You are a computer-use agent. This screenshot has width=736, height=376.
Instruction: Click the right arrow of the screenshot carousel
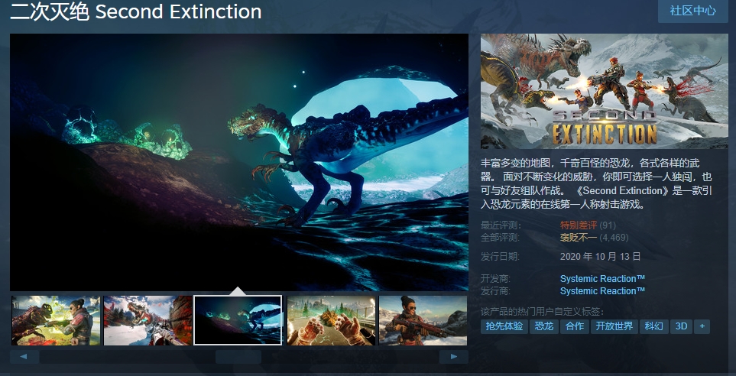[453, 357]
